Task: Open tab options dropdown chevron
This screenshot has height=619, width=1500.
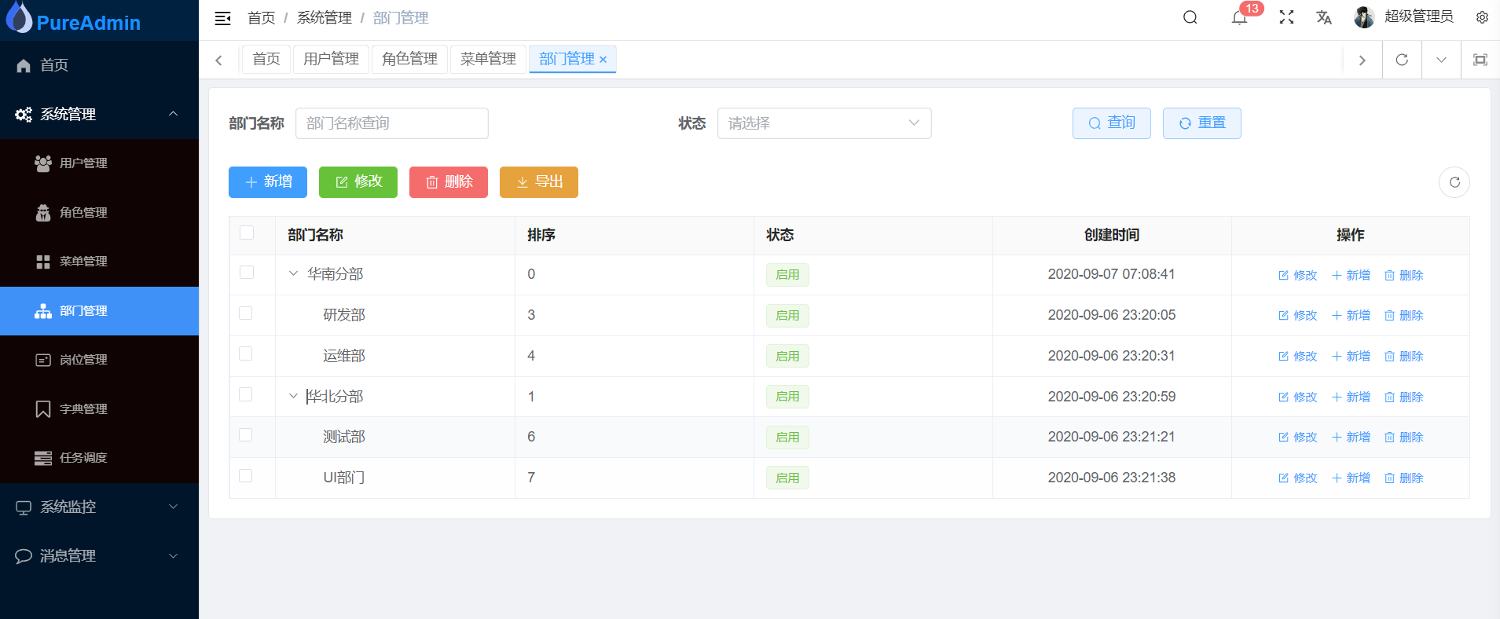Action: (x=1441, y=60)
